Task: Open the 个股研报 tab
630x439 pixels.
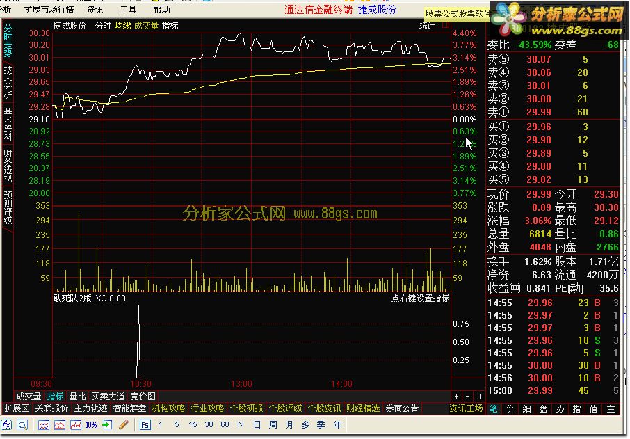Action: click(246, 408)
